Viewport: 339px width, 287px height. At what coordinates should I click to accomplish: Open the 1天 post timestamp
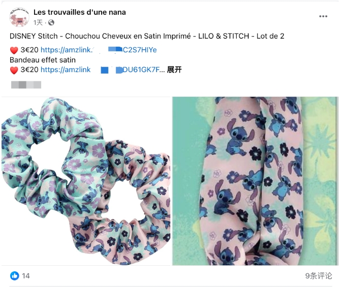click(x=38, y=22)
